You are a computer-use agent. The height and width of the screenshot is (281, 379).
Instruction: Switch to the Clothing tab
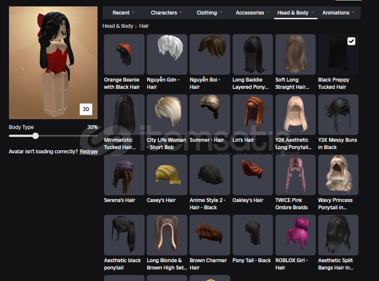pyautogui.click(x=209, y=13)
